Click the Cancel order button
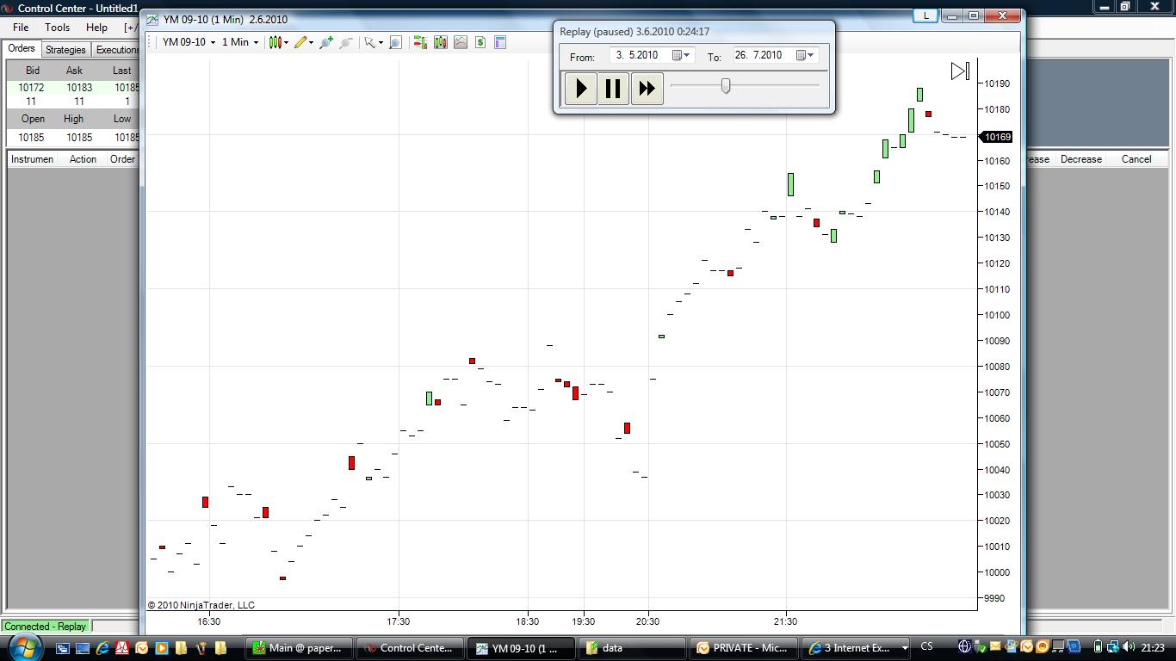This screenshot has height=661, width=1176. (x=1136, y=159)
